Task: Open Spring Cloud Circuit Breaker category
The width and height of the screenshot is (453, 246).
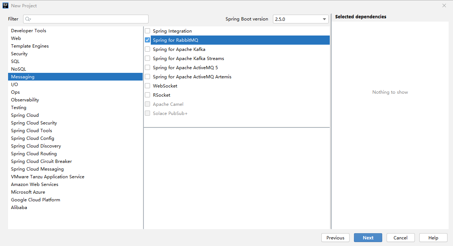Action: (x=75, y=161)
